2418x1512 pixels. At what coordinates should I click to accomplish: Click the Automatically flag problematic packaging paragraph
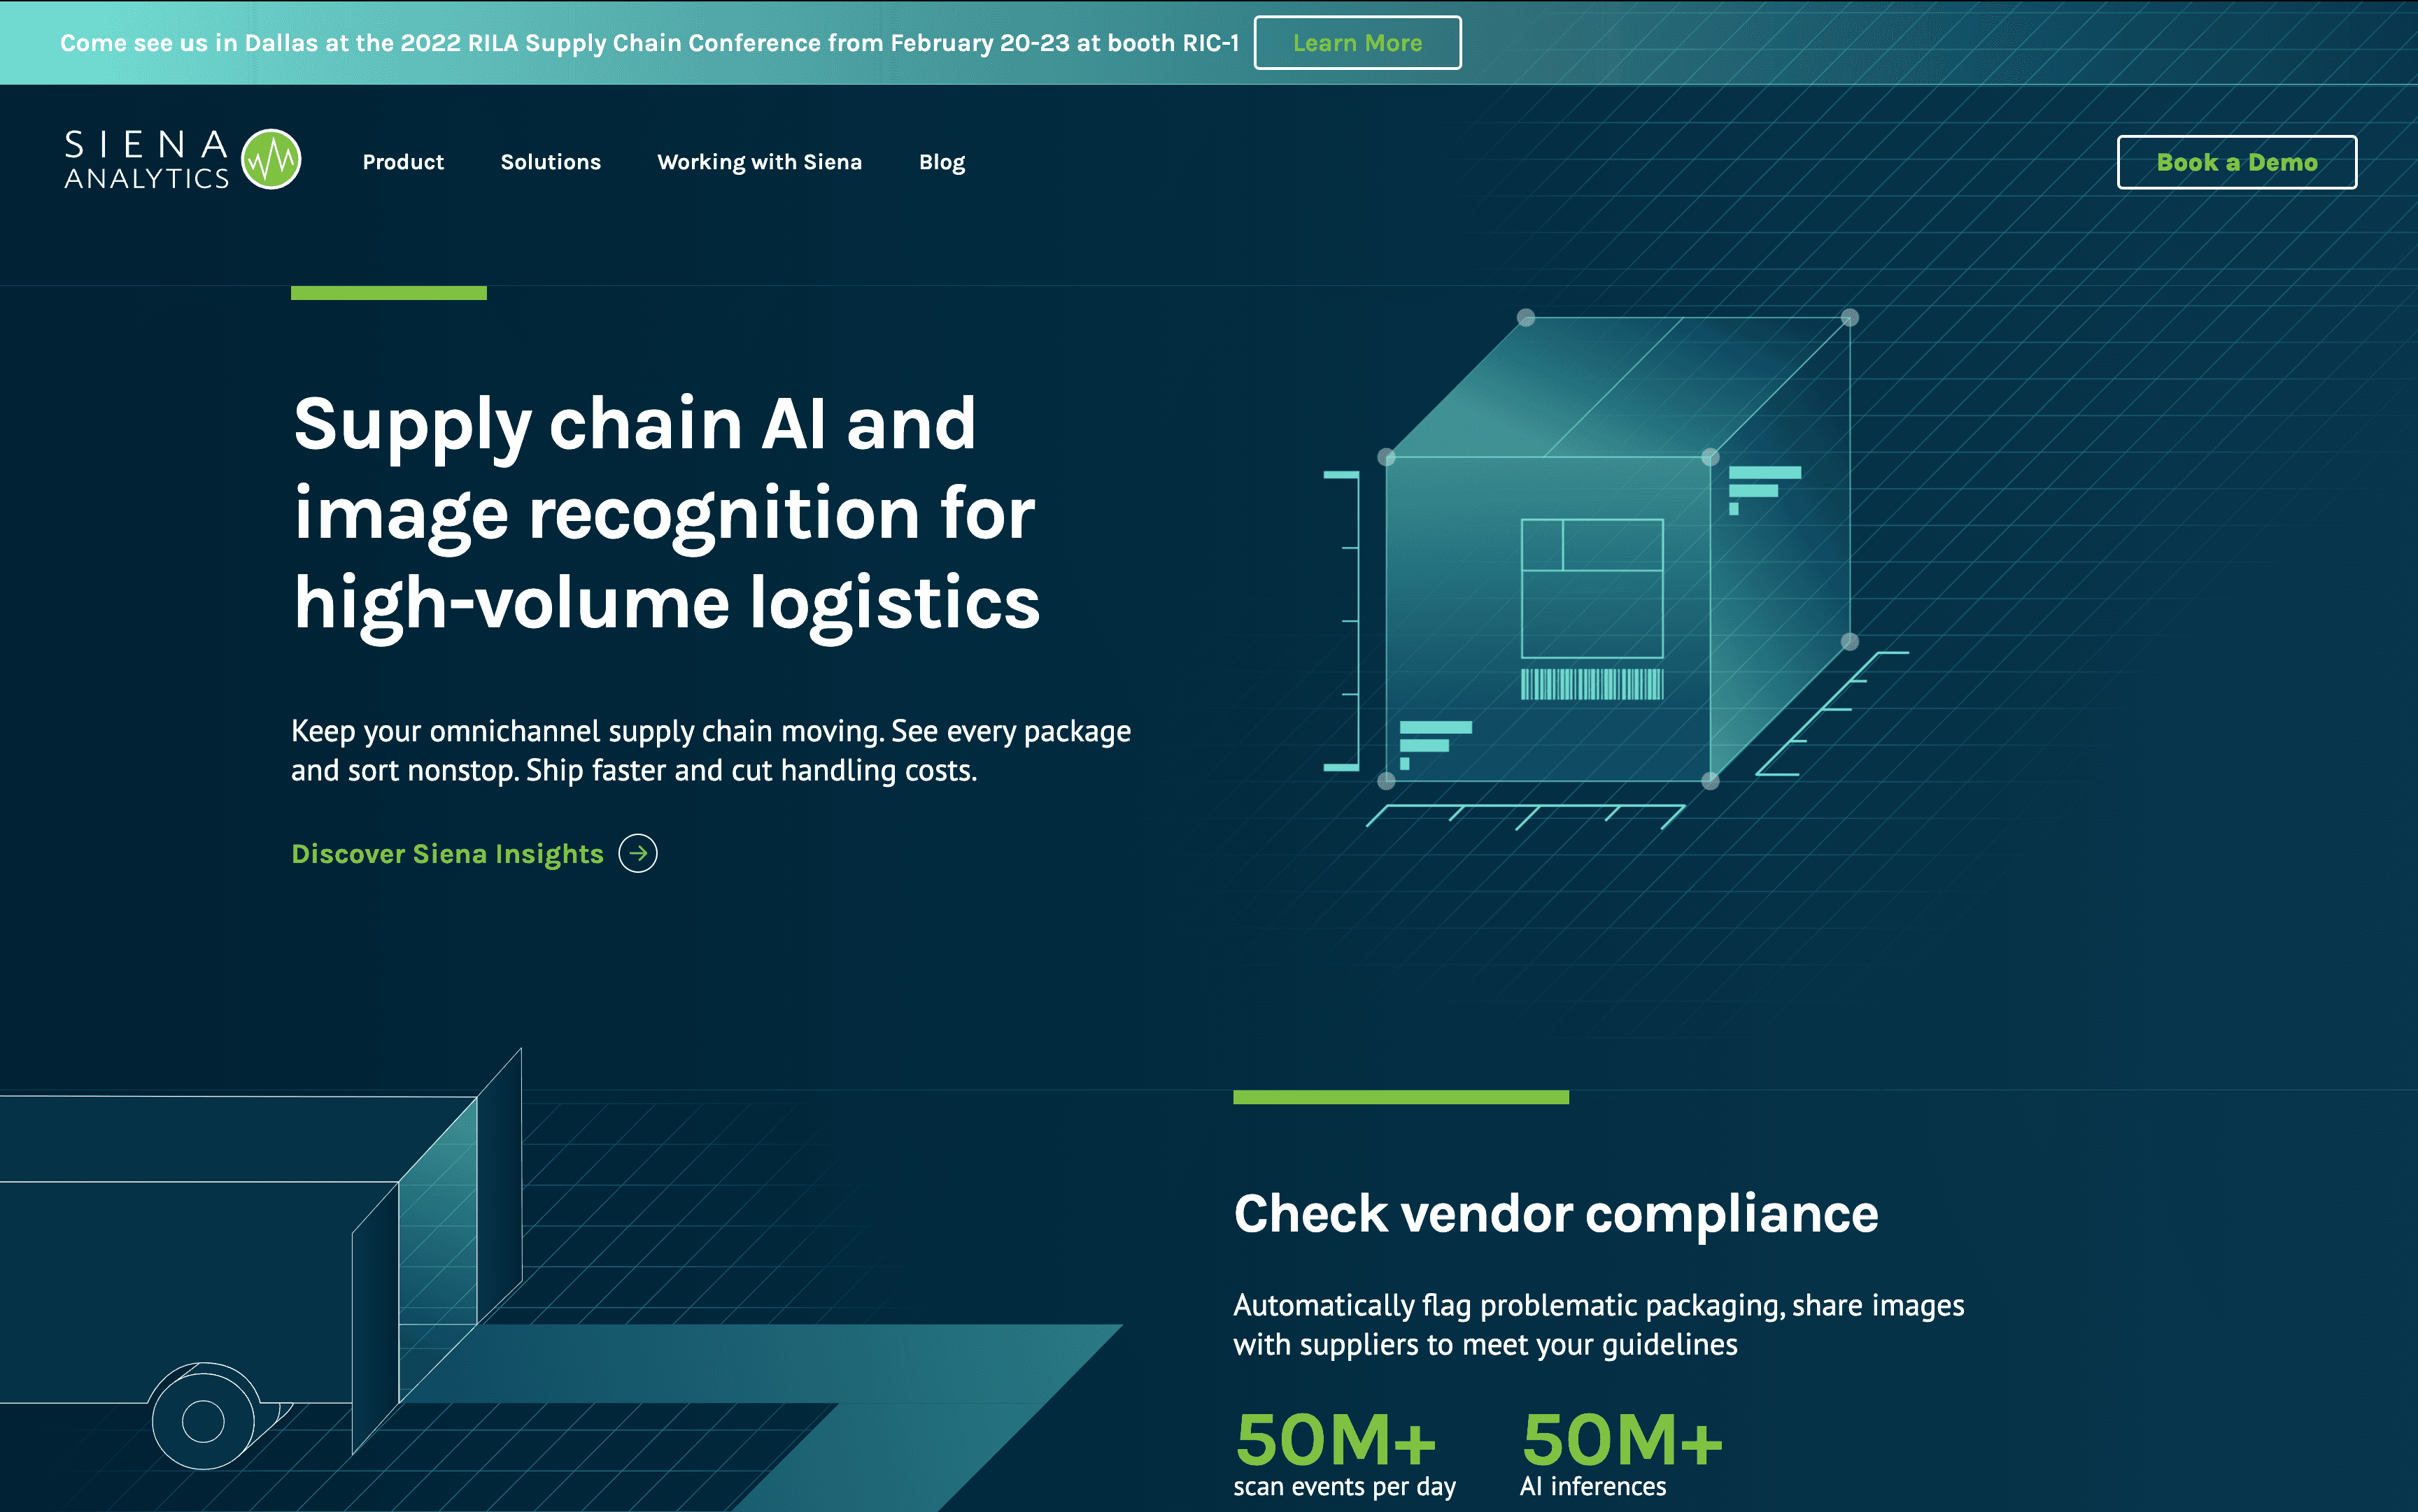pos(1599,1325)
